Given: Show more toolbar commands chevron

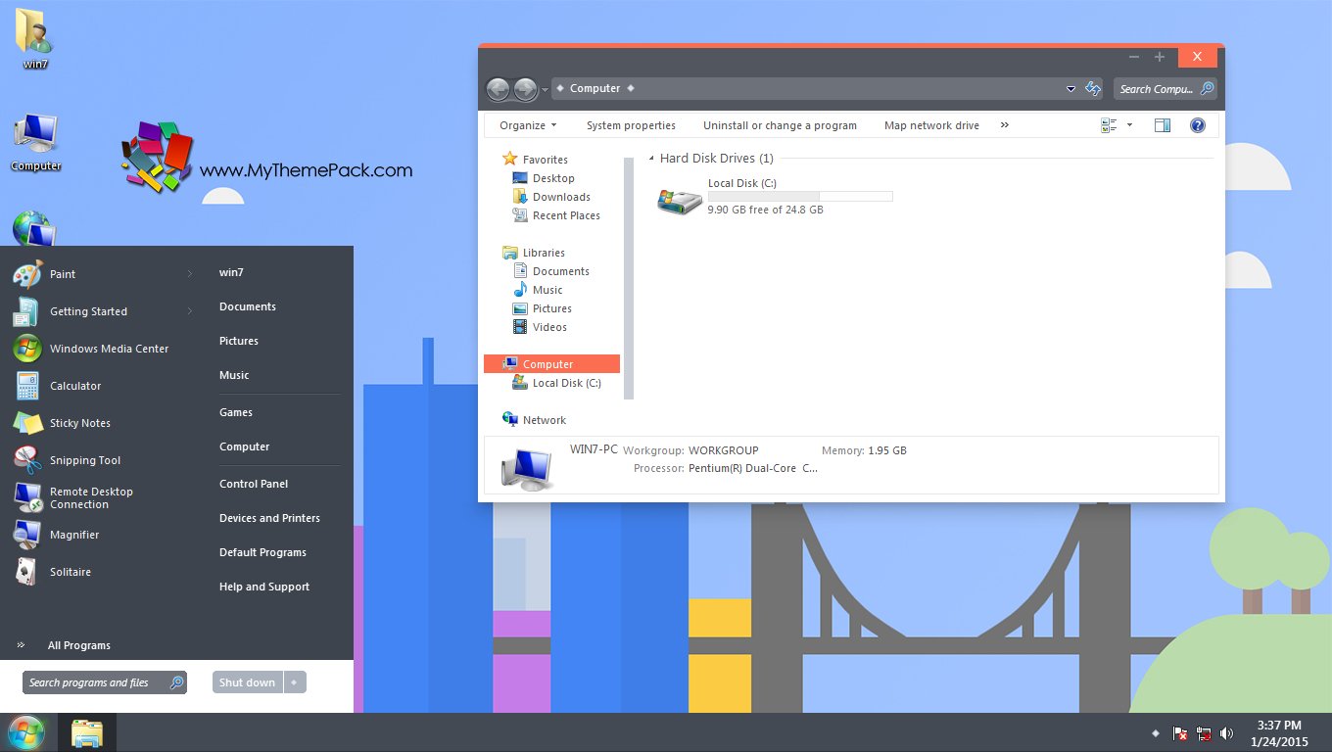Looking at the screenshot, I should tap(1004, 125).
